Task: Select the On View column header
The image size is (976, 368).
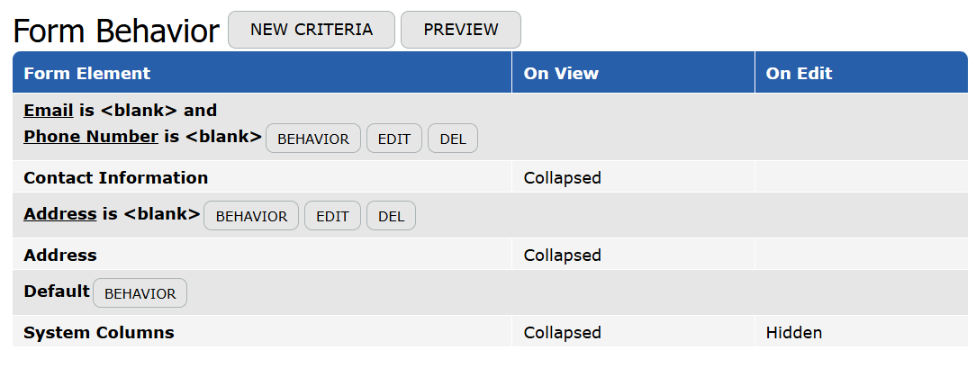Action: [x=561, y=74]
